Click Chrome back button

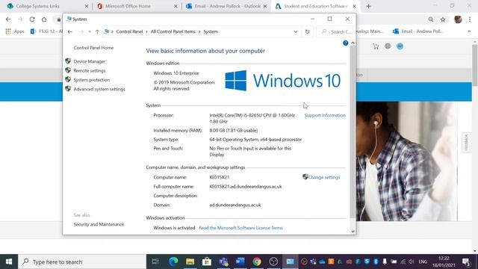tap(8, 19)
